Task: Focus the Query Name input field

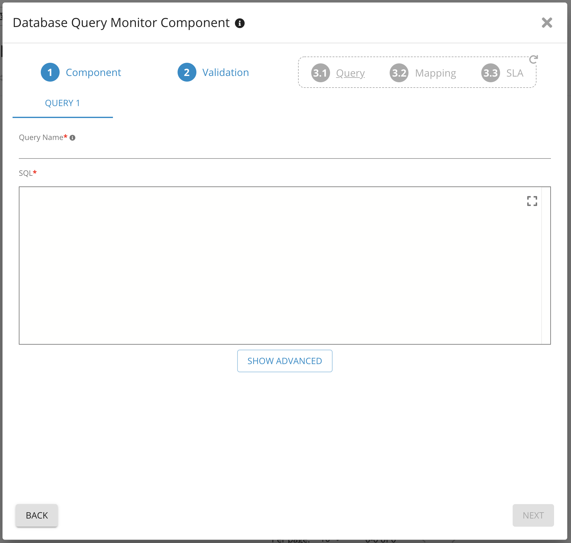Action: pyautogui.click(x=284, y=151)
